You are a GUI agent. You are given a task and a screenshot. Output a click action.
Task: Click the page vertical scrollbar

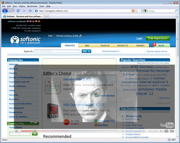click(x=177, y=39)
